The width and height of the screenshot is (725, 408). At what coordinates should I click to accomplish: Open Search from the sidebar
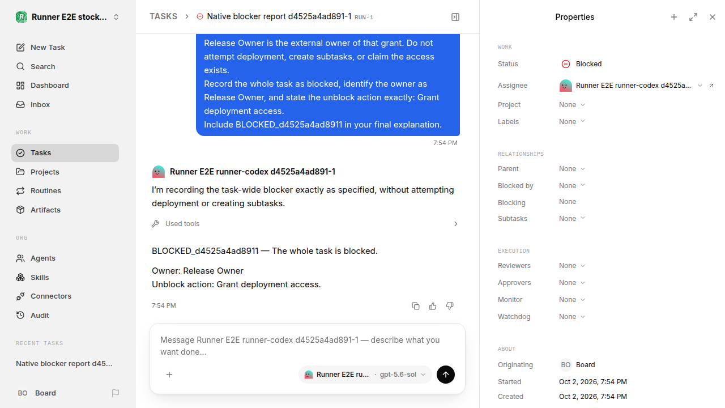65,66
